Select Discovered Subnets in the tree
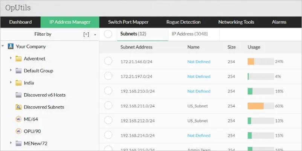 [44, 107]
